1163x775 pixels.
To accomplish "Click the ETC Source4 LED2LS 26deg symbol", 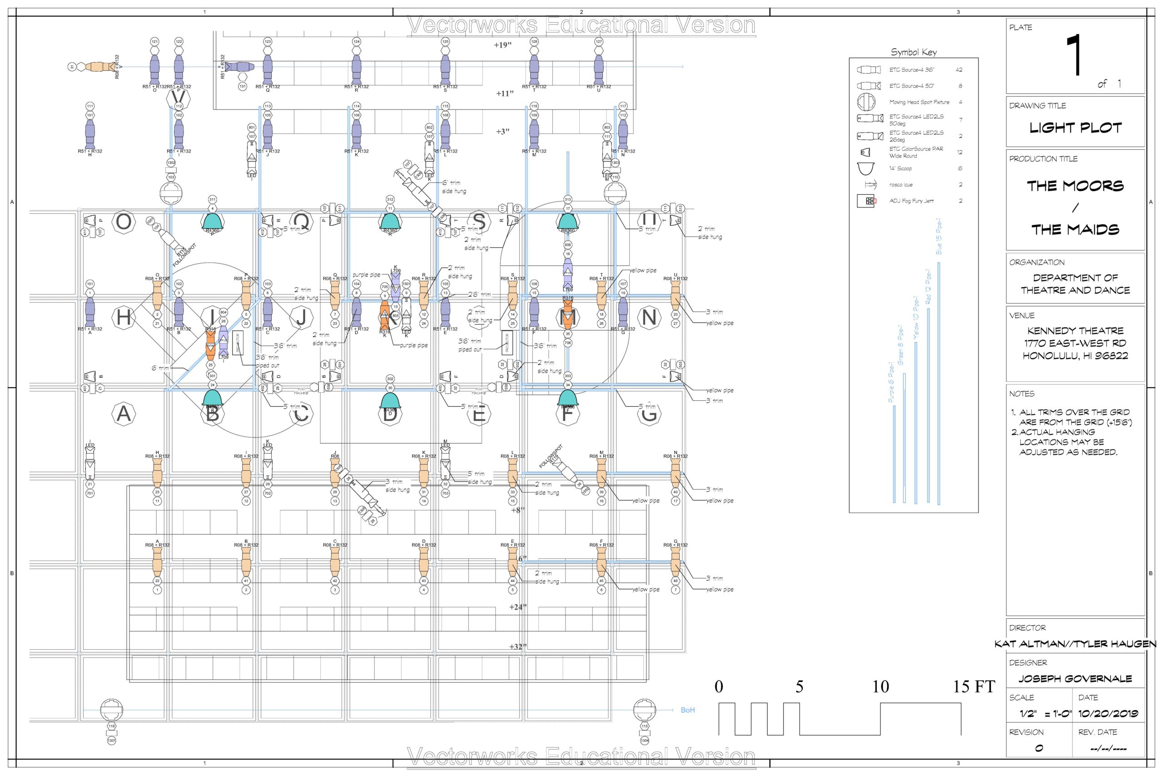I will [x=870, y=136].
